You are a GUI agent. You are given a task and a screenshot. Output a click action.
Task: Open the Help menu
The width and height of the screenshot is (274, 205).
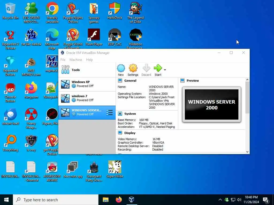click(89, 60)
